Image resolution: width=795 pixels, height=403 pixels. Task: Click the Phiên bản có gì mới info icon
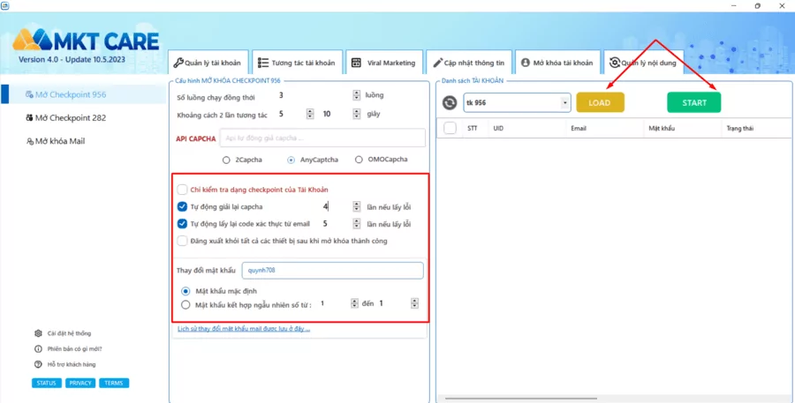pos(38,348)
